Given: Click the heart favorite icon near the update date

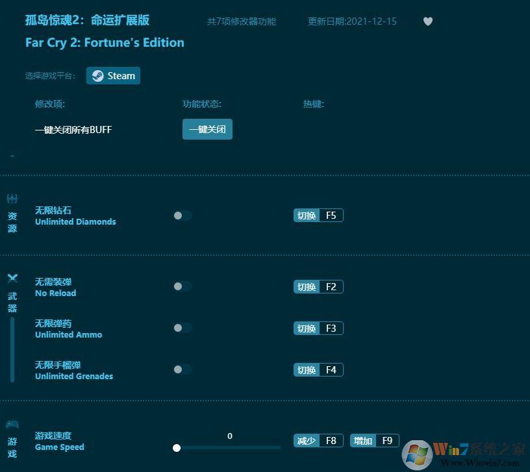Looking at the screenshot, I should (428, 21).
